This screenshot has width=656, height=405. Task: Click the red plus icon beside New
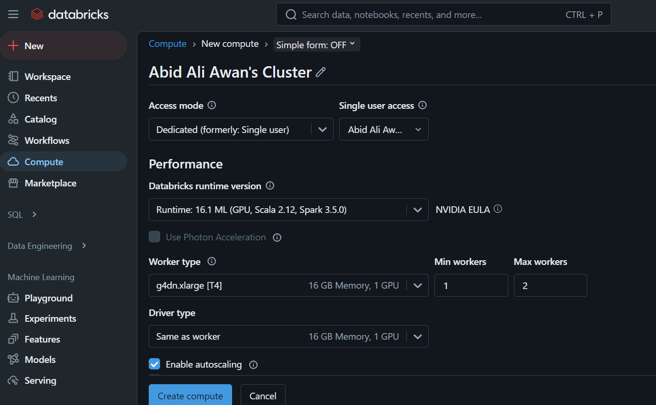pyautogui.click(x=14, y=46)
